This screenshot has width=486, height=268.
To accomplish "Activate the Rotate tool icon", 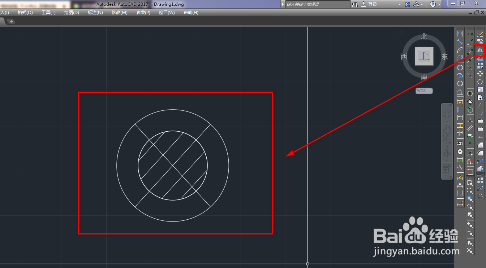I will coord(480,82).
